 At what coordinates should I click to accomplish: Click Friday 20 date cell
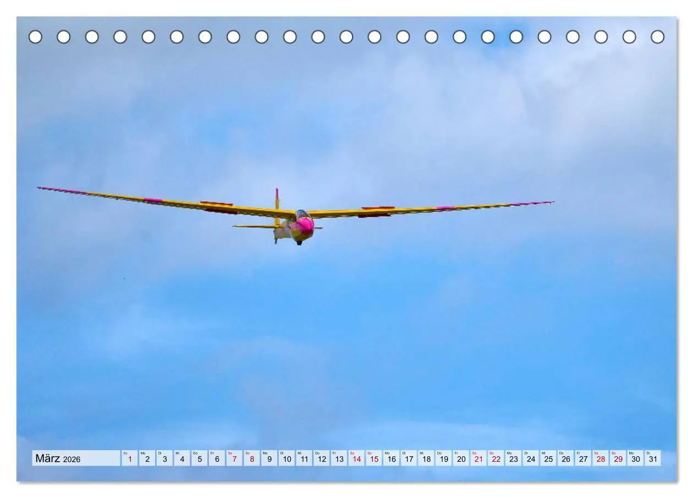pos(461,458)
